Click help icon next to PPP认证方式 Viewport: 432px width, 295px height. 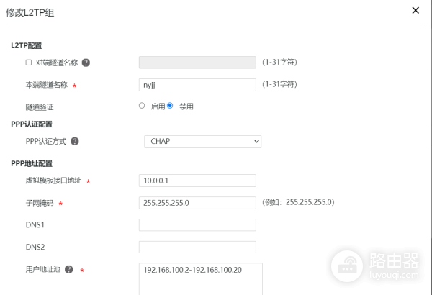pos(75,142)
